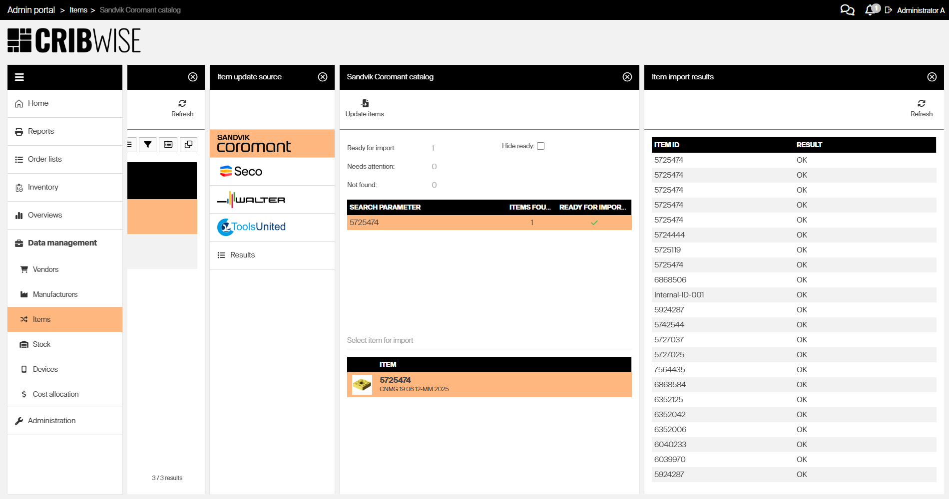
Task: Refresh the items list panel
Action: (x=182, y=108)
